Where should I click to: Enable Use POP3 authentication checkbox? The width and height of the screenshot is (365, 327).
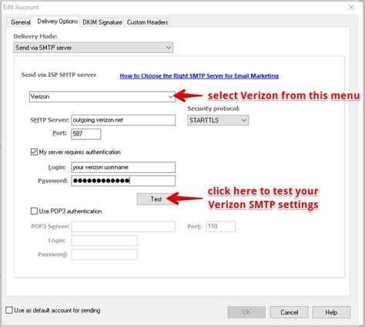click(x=34, y=211)
